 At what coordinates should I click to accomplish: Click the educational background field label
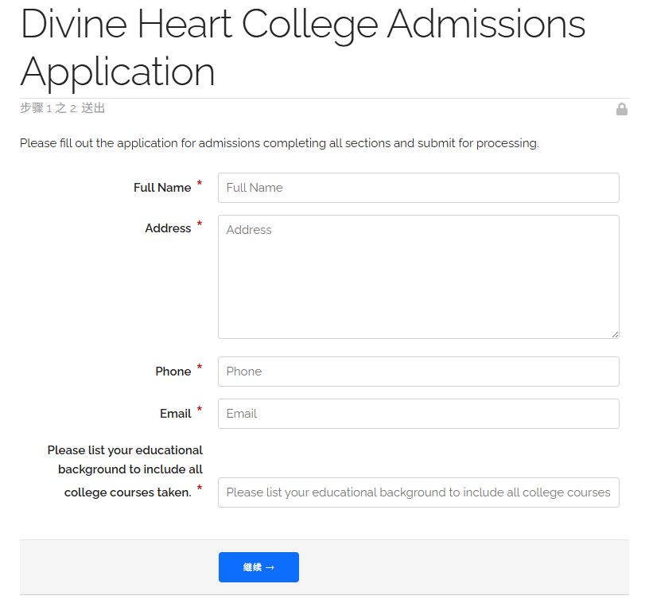(124, 469)
